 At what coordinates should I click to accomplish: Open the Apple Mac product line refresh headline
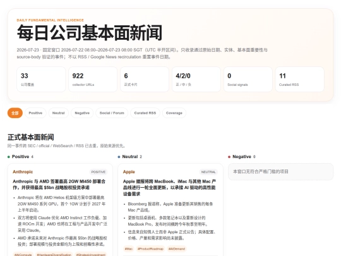point(169,188)
